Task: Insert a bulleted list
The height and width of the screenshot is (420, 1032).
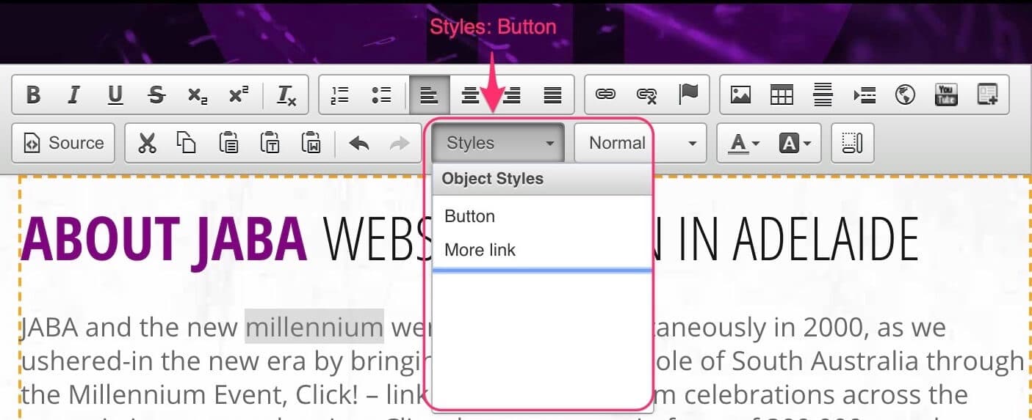Action: (381, 95)
